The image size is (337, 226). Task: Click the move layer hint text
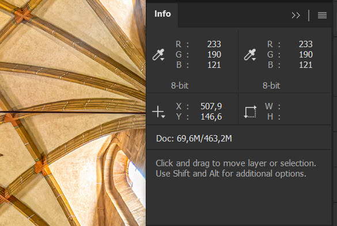(x=236, y=168)
